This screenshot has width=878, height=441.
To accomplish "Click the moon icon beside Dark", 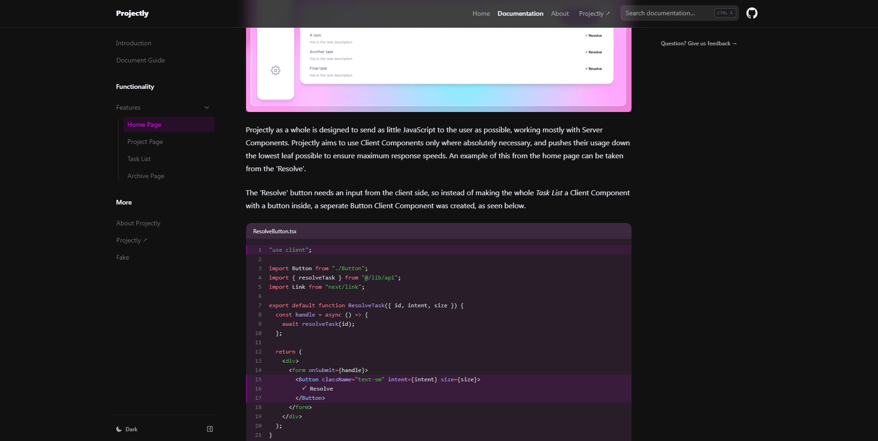I will (119, 429).
